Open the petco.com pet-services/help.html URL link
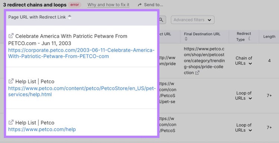 pyautogui.click(x=82, y=91)
